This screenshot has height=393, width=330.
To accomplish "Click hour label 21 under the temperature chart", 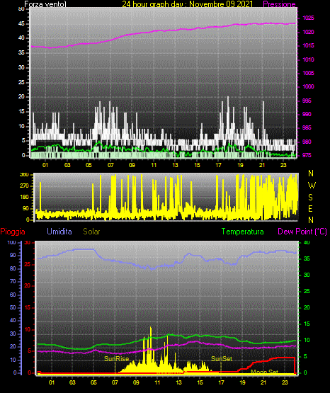I will click(x=263, y=382).
